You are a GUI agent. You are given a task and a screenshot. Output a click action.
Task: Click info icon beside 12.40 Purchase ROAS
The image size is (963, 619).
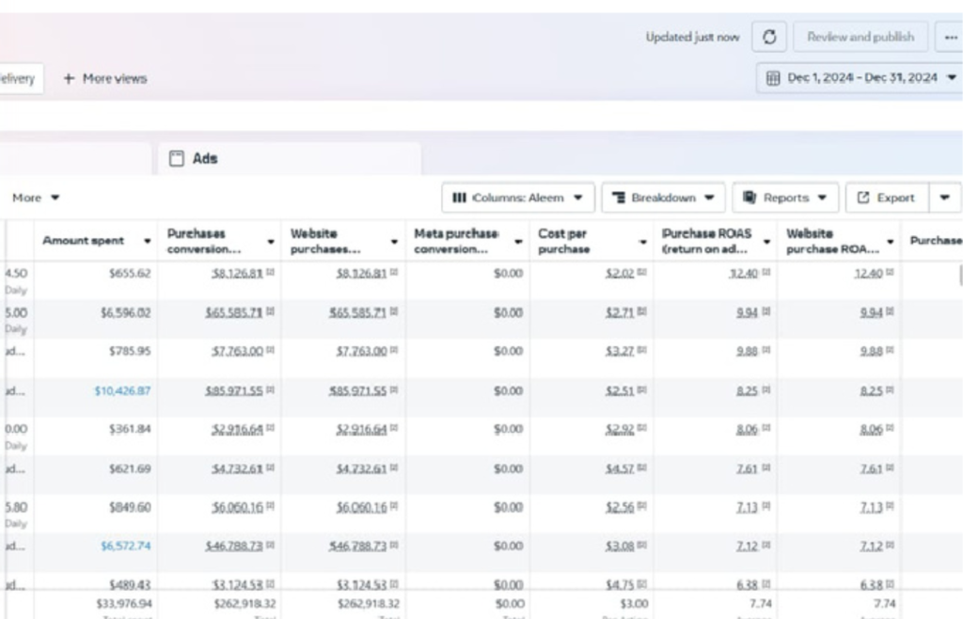coord(766,272)
